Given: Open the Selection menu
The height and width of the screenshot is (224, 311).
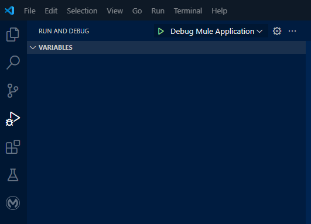Looking at the screenshot, I should [x=82, y=11].
